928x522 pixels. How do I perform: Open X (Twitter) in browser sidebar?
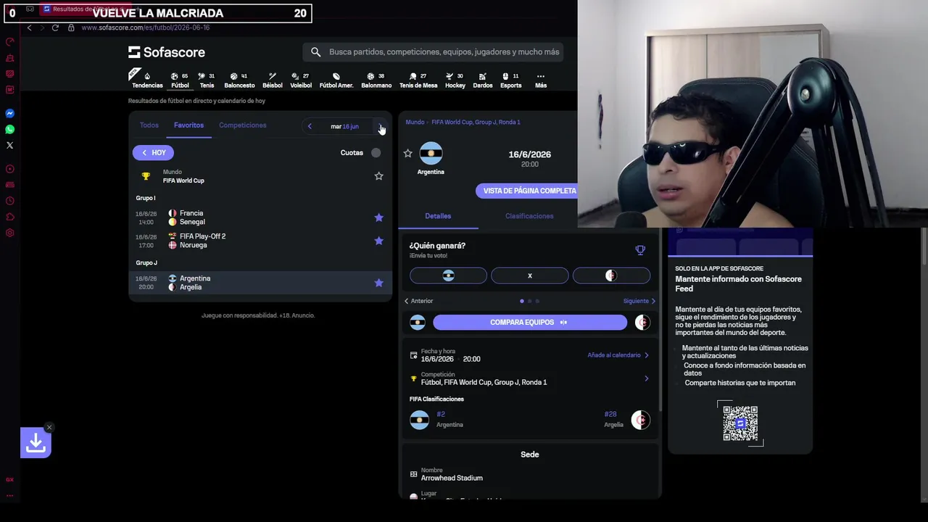10,146
